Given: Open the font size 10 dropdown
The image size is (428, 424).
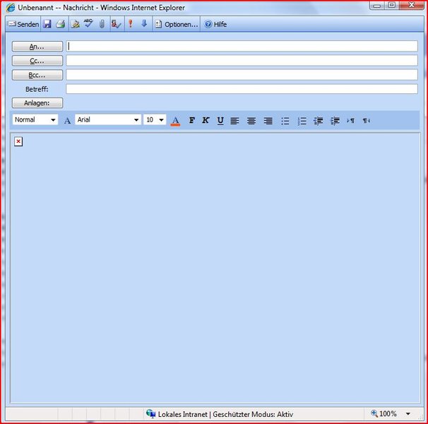Looking at the screenshot, I should coord(155,119).
